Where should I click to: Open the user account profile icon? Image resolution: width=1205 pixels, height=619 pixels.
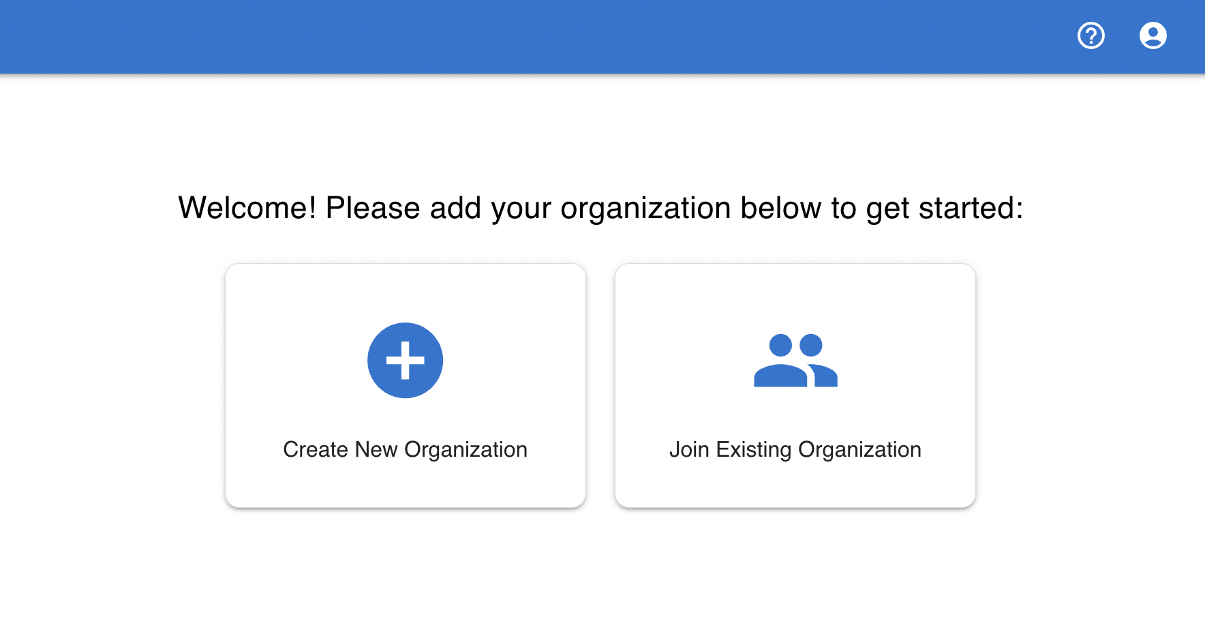point(1153,35)
